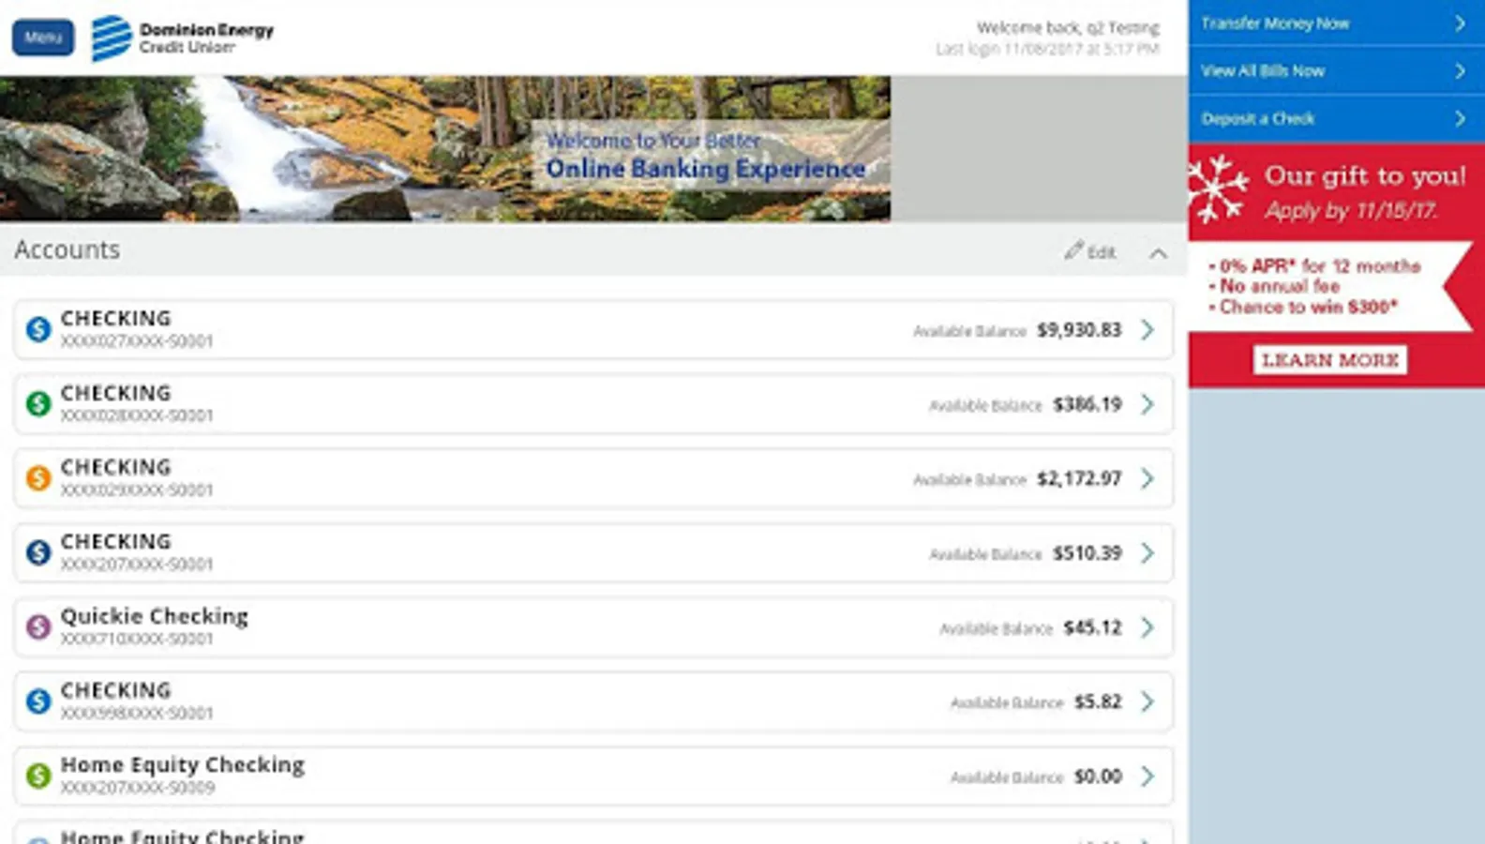Image resolution: width=1485 pixels, height=844 pixels.
Task: Open the checking account with the $9,930.83 balance via its chevron
Action: [x=1147, y=329]
